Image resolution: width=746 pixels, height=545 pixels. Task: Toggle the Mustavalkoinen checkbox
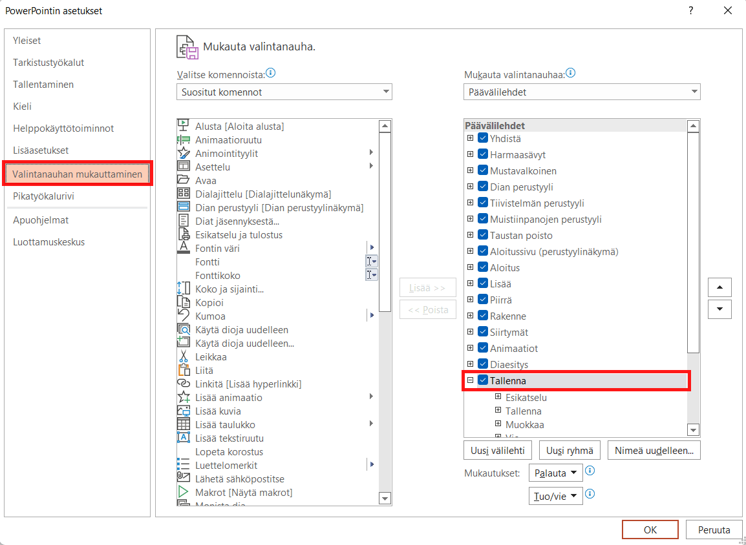[483, 170]
